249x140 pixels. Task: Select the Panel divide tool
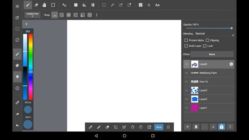click(x=140, y=5)
